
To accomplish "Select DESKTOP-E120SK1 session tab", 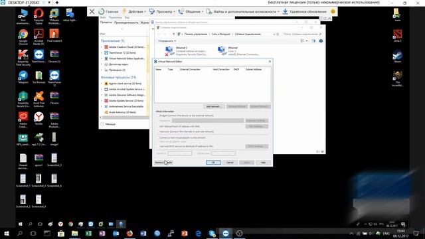I will [24, 3].
